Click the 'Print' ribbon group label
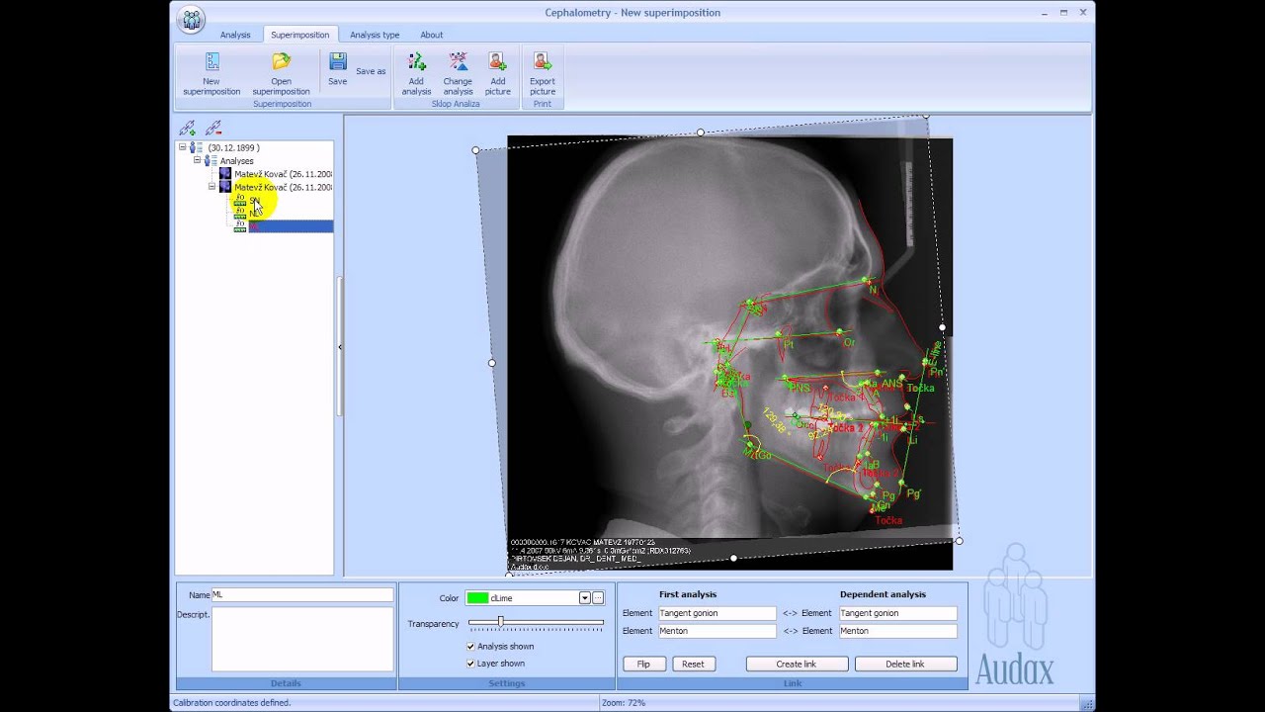This screenshot has width=1265, height=712. click(543, 104)
